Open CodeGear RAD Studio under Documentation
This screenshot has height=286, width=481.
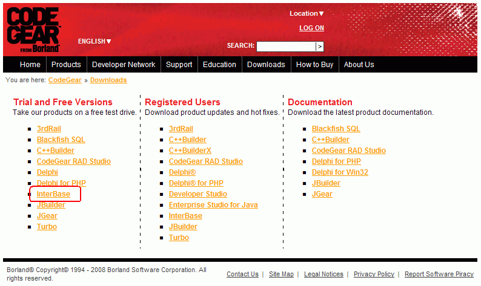349,151
